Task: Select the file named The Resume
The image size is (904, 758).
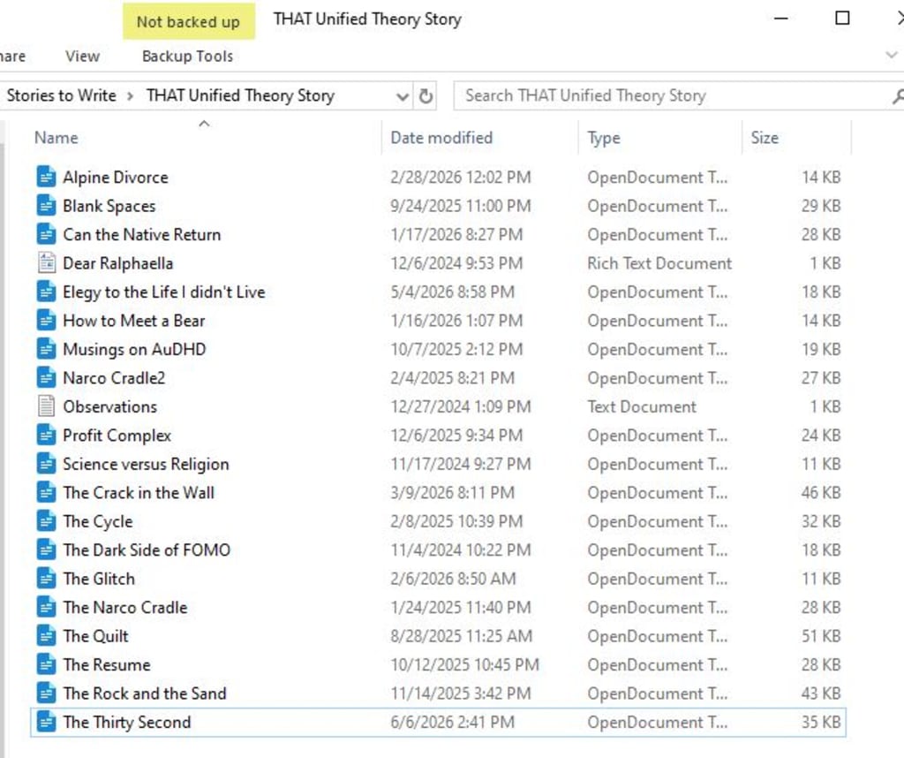Action: coord(107,665)
